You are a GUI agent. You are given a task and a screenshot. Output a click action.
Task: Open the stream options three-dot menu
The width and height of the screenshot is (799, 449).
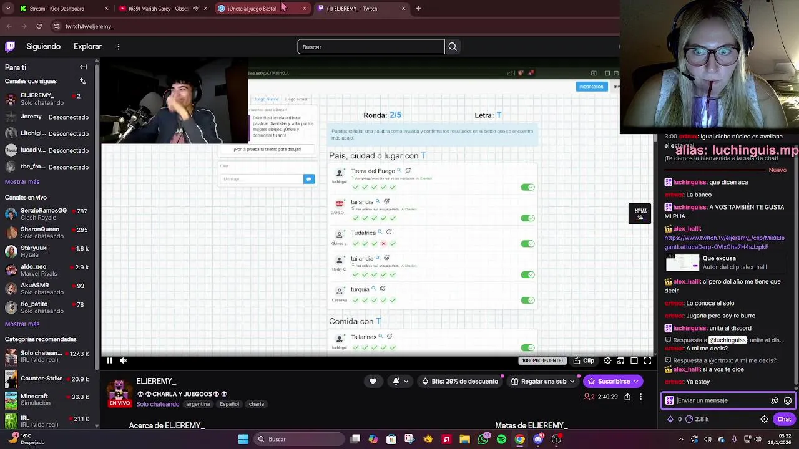click(x=640, y=397)
